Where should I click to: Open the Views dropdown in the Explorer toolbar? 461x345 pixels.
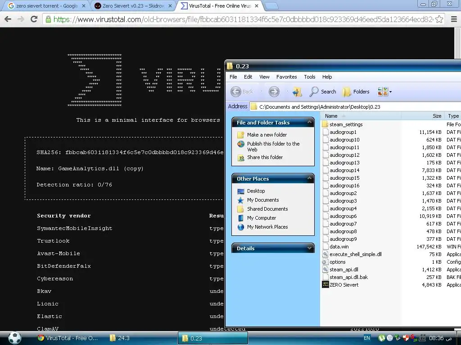point(384,92)
